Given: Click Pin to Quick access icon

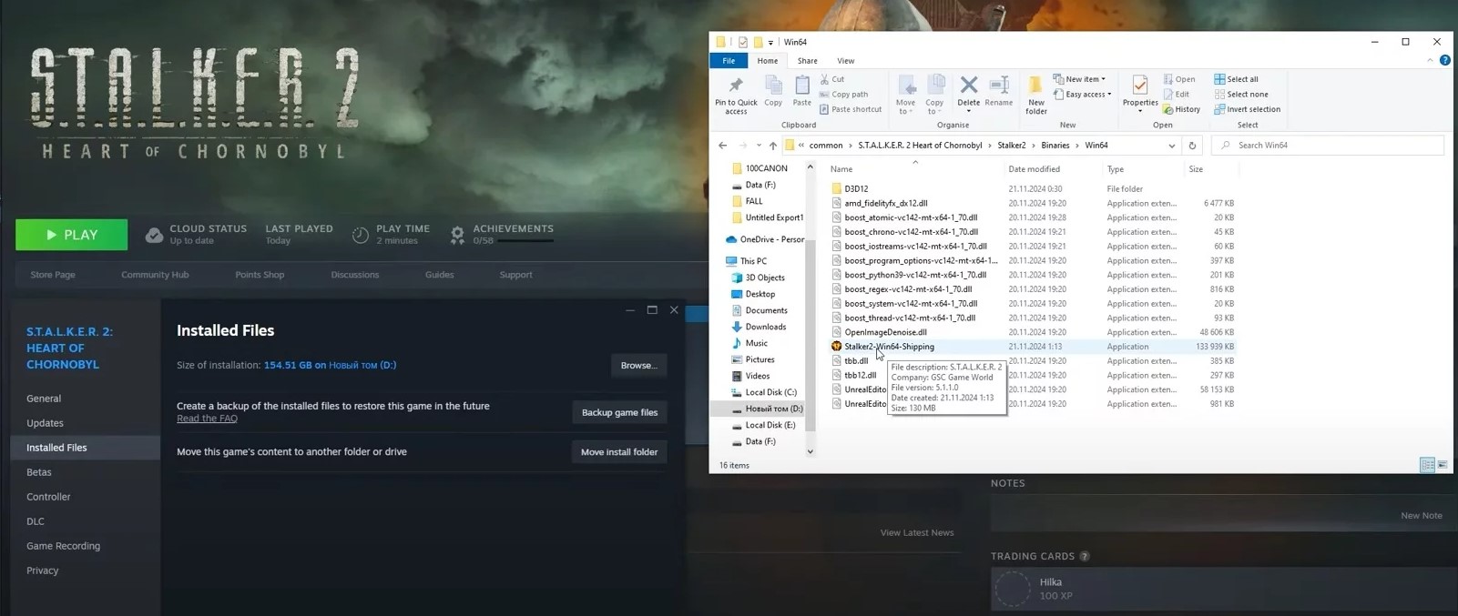Looking at the screenshot, I should click(736, 89).
